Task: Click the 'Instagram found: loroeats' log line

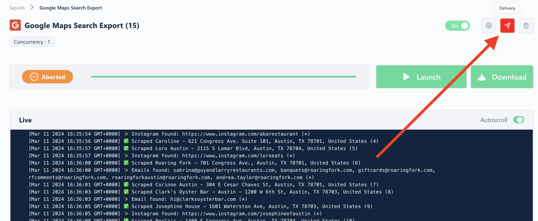Action: tap(162, 156)
